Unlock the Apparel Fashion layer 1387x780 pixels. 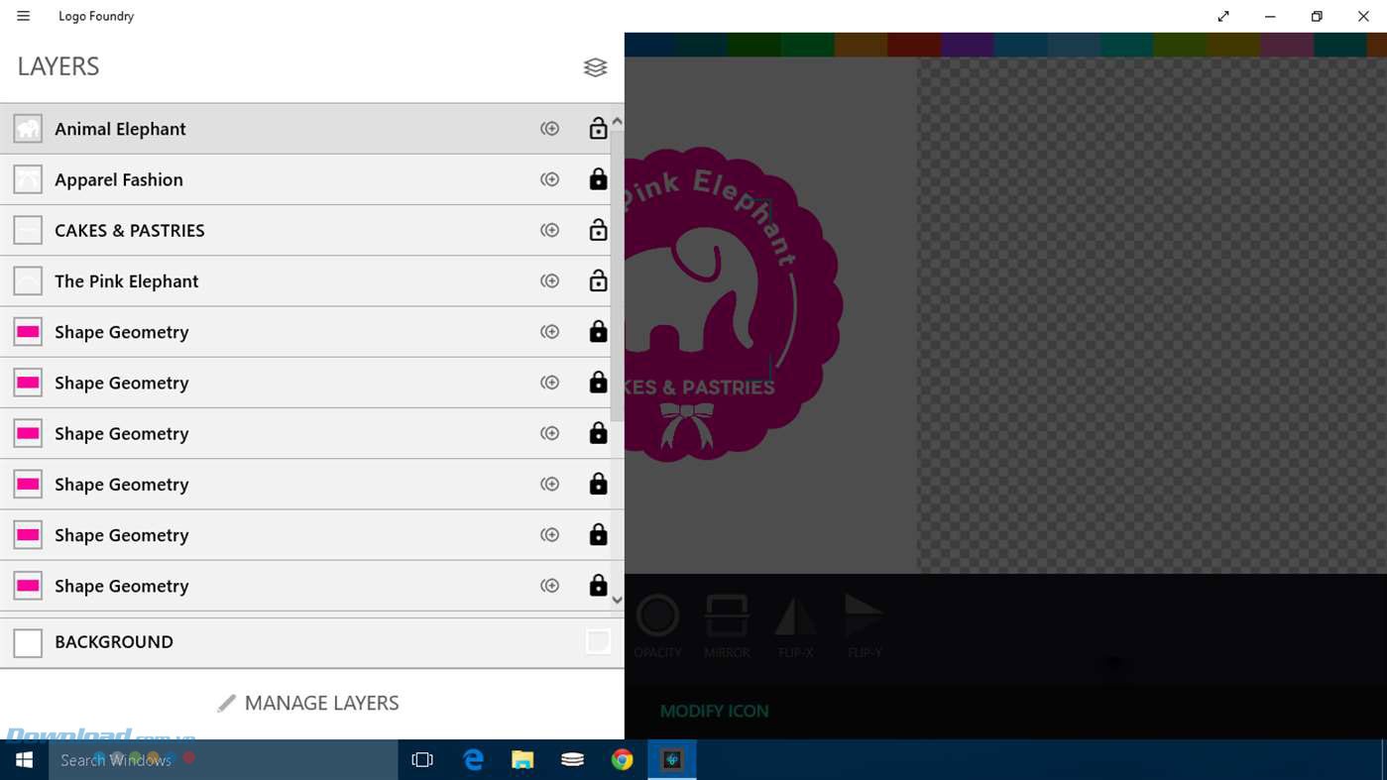pos(598,179)
